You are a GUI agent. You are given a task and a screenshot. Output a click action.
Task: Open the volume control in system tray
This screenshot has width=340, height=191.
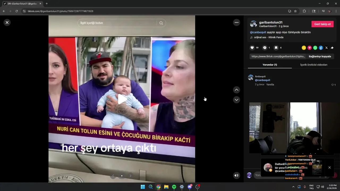point(322,187)
